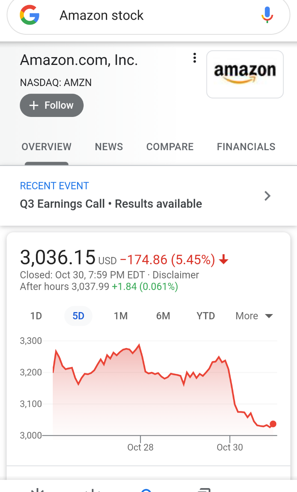Go to the FINANCIALS tab

(x=246, y=147)
